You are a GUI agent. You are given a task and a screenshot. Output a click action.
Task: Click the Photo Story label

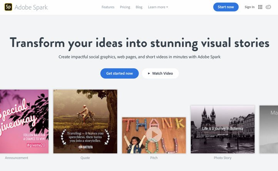(x=223, y=158)
